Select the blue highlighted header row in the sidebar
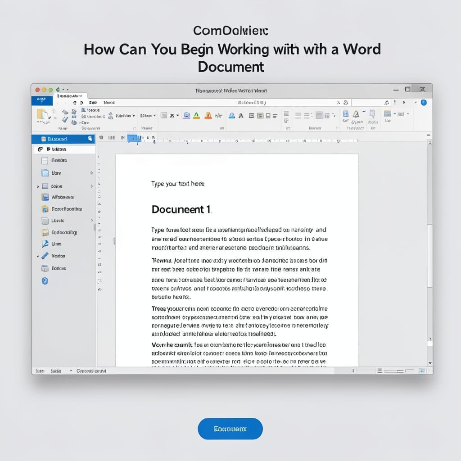 pos(63,139)
